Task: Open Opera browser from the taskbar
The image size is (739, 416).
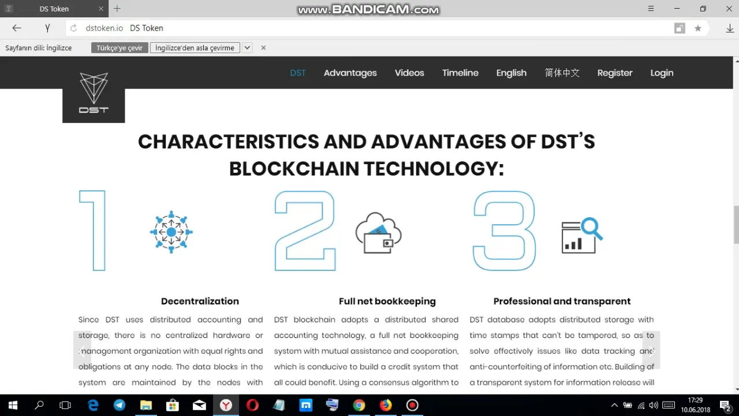Action: [x=252, y=405]
